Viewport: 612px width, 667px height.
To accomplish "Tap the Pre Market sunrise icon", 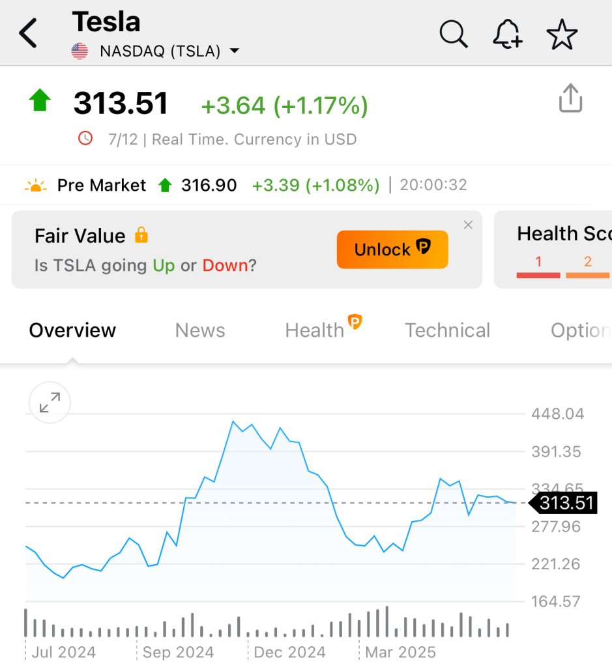I will tap(36, 186).
